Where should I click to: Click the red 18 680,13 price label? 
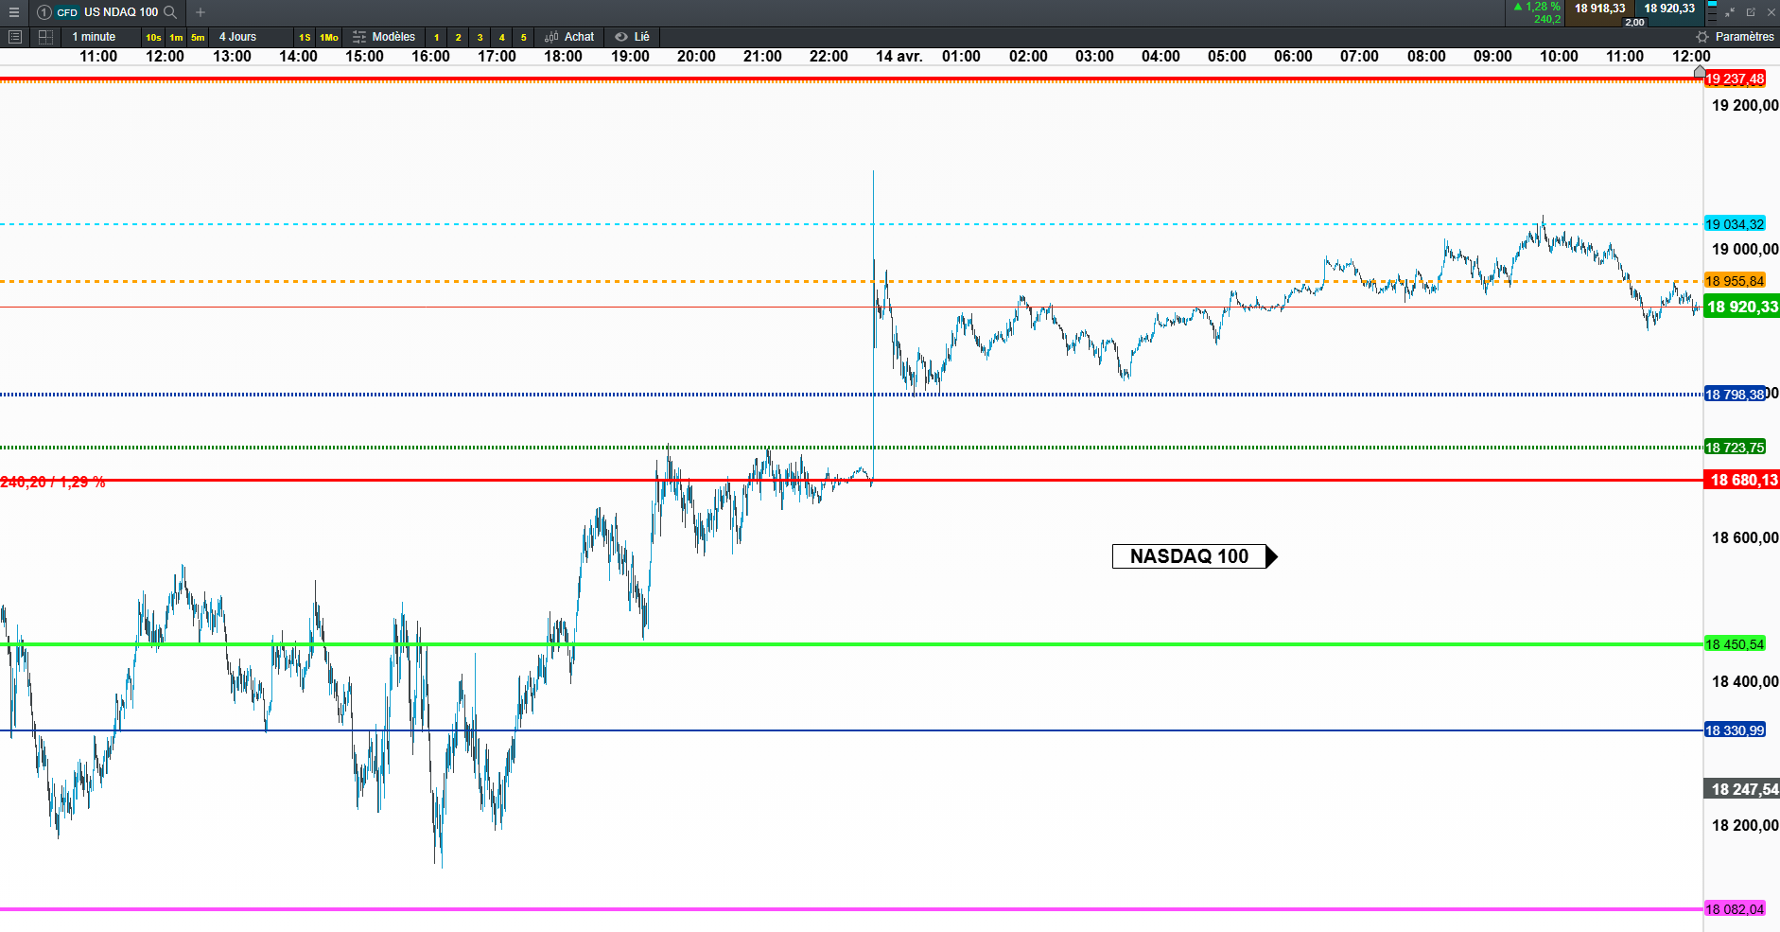click(x=1741, y=480)
